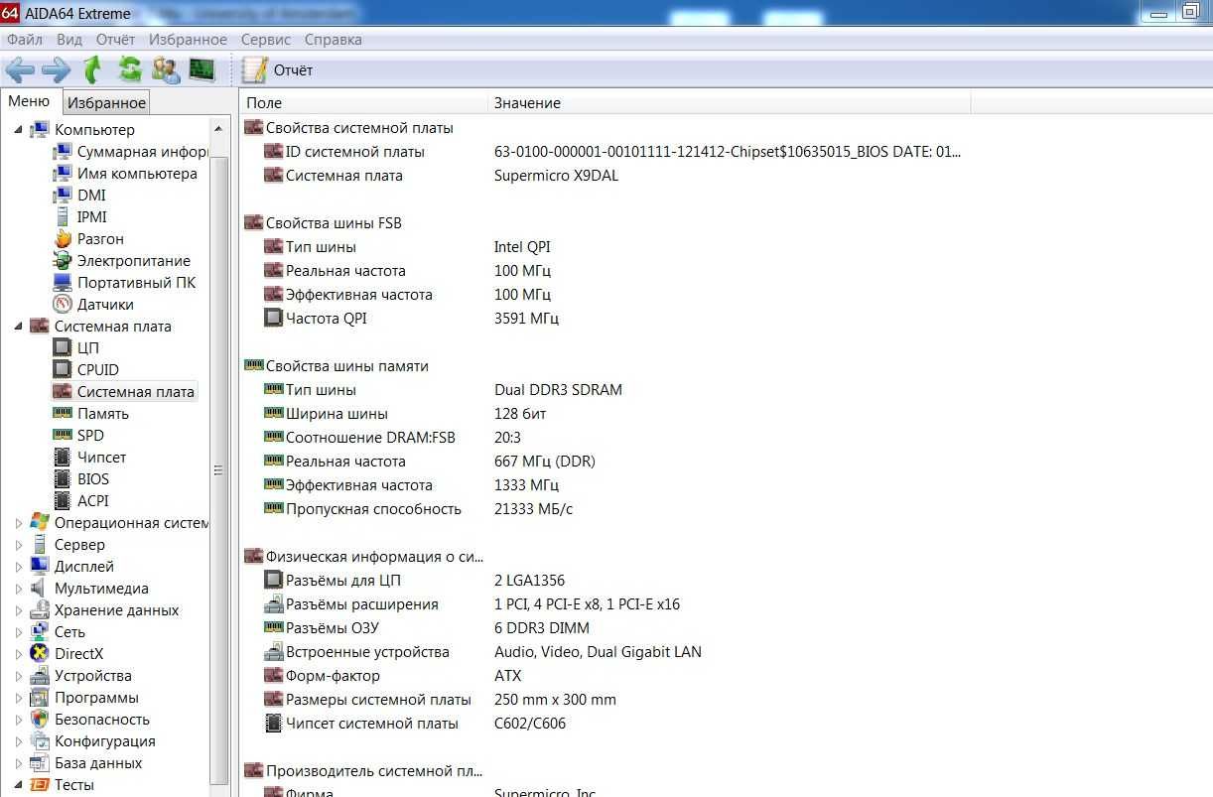The height and width of the screenshot is (797, 1213).
Task: Expand the Сеть tree node
Action: (19, 631)
